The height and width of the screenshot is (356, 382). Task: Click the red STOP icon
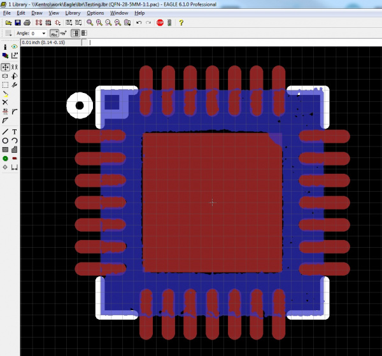coord(160,23)
